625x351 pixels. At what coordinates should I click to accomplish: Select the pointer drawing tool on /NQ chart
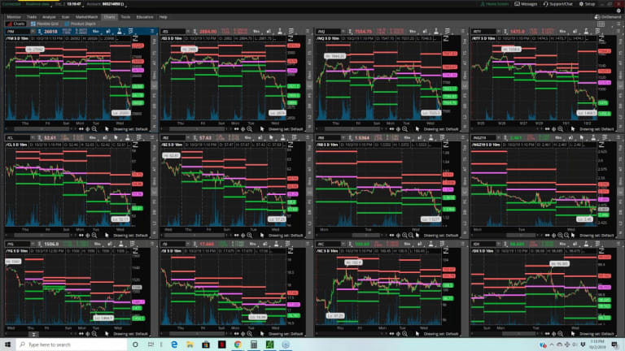click(x=417, y=129)
